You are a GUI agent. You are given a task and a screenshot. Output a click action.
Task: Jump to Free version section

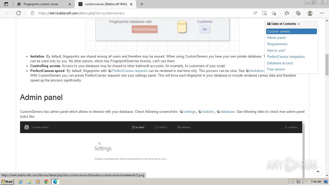point(276,69)
